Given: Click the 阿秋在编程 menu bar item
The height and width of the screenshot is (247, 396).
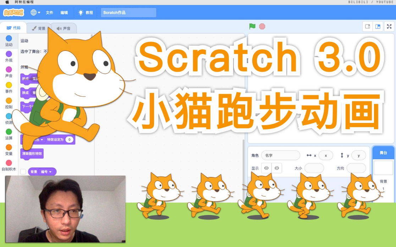Looking at the screenshot, I should point(24,2).
